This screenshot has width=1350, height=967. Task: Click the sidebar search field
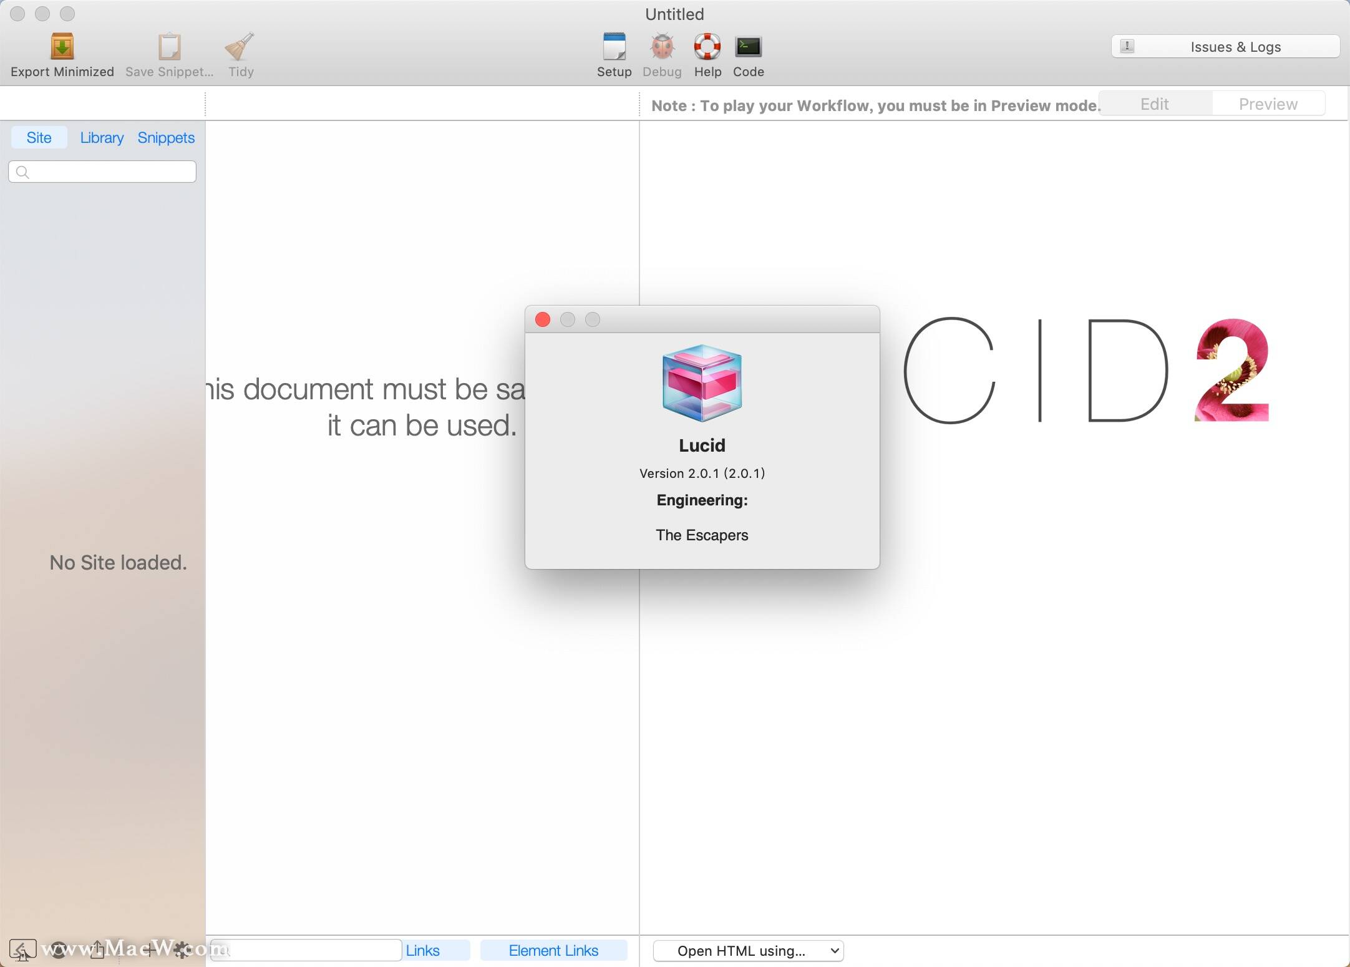coord(102,172)
